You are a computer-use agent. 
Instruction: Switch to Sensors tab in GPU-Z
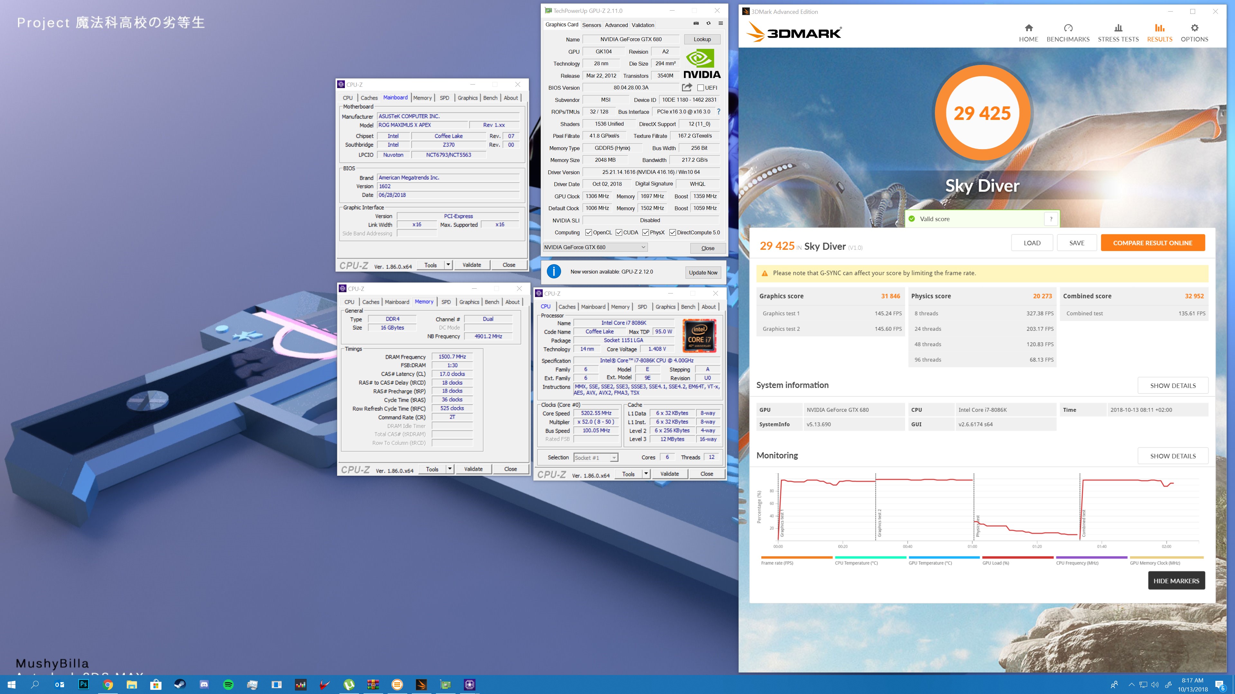[x=591, y=25]
